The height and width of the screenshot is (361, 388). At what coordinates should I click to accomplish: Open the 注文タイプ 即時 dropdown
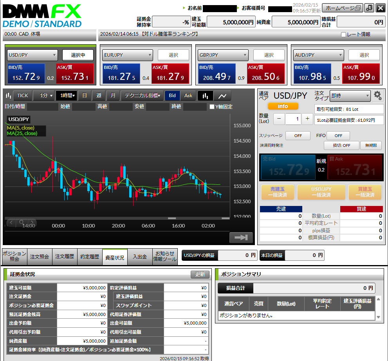pos(350,96)
